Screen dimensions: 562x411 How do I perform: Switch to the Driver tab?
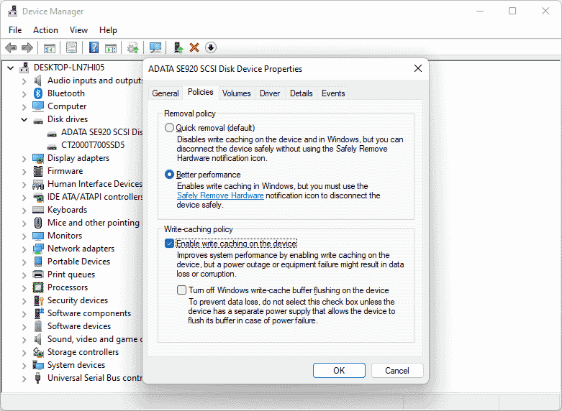coord(270,93)
